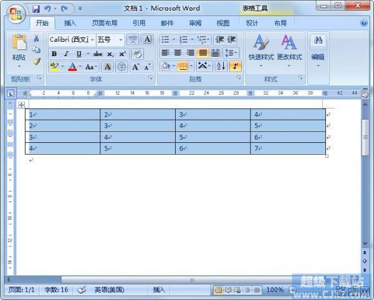
Task: Insert enclosed character
Action: 122,67
